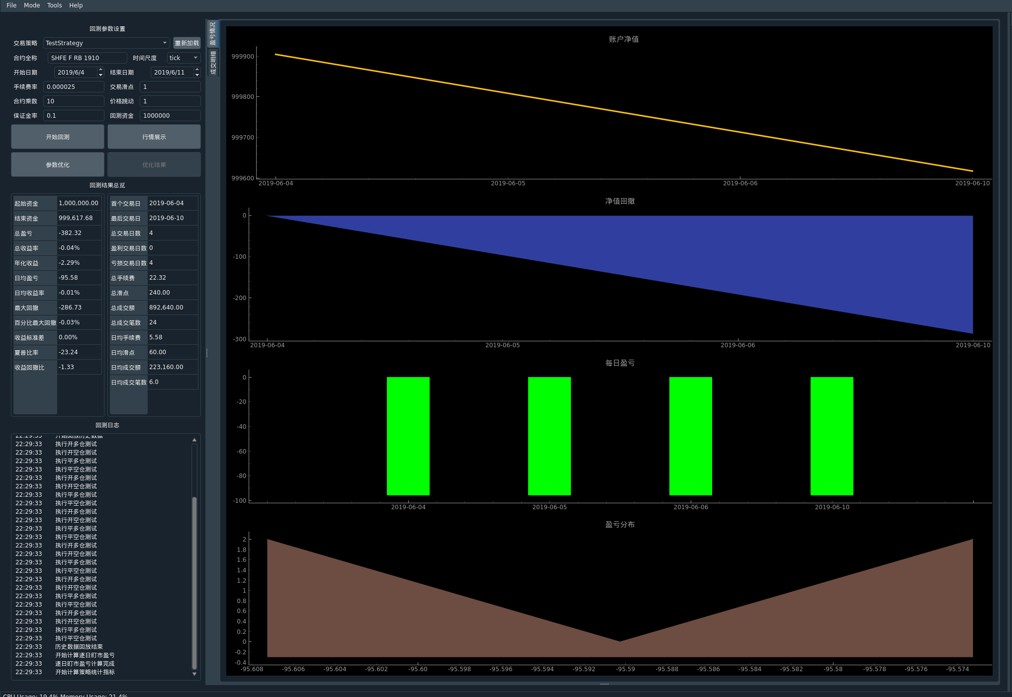Click the 账户净值 chart title
The width and height of the screenshot is (1012, 697).
624,39
